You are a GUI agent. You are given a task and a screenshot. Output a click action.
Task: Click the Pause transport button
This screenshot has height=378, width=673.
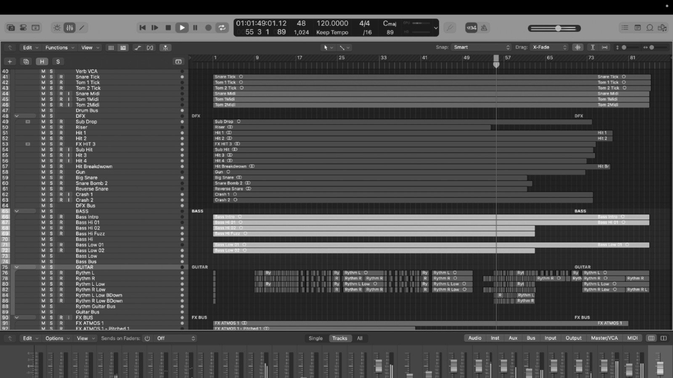[x=195, y=28]
